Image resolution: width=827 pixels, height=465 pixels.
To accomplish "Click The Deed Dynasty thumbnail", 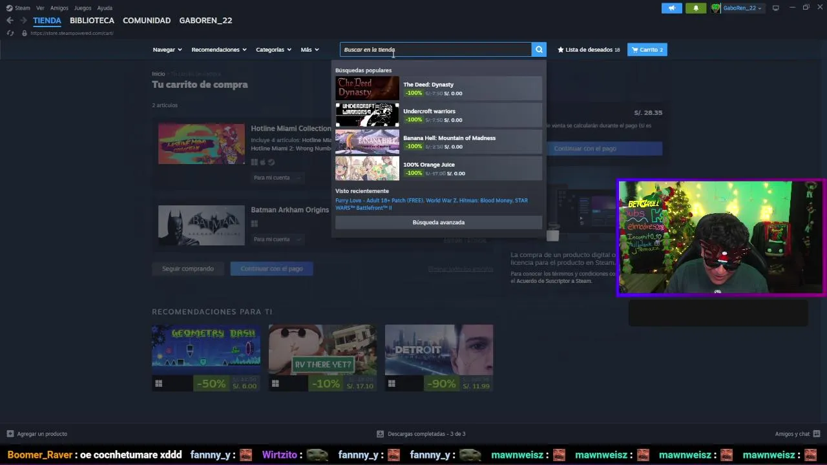I will [367, 88].
